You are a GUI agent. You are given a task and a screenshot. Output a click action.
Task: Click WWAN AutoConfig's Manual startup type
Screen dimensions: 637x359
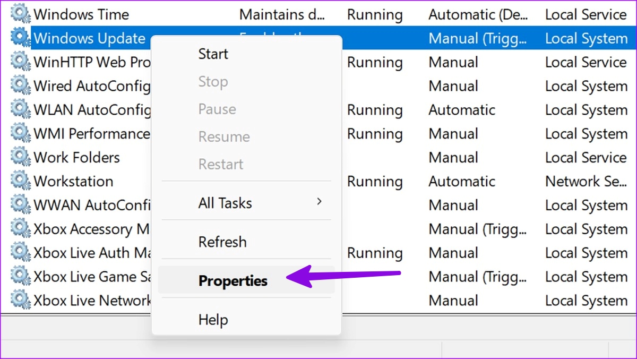pyautogui.click(x=453, y=206)
